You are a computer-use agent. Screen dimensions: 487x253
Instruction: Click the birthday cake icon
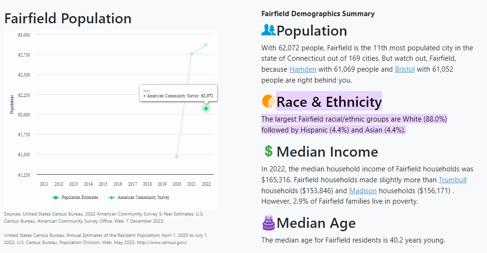pos(268,222)
